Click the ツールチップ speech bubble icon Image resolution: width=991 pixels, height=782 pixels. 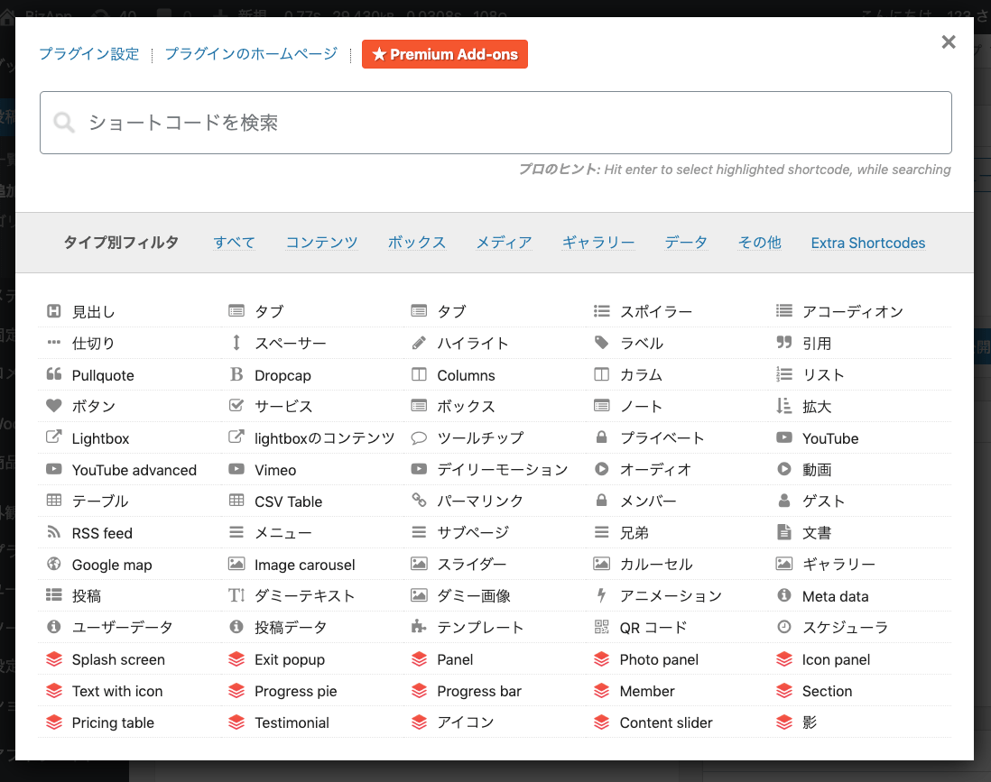click(419, 437)
